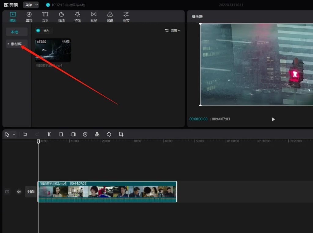313x233 pixels.
Task: Rotate the selected clip
Action: click(109, 134)
